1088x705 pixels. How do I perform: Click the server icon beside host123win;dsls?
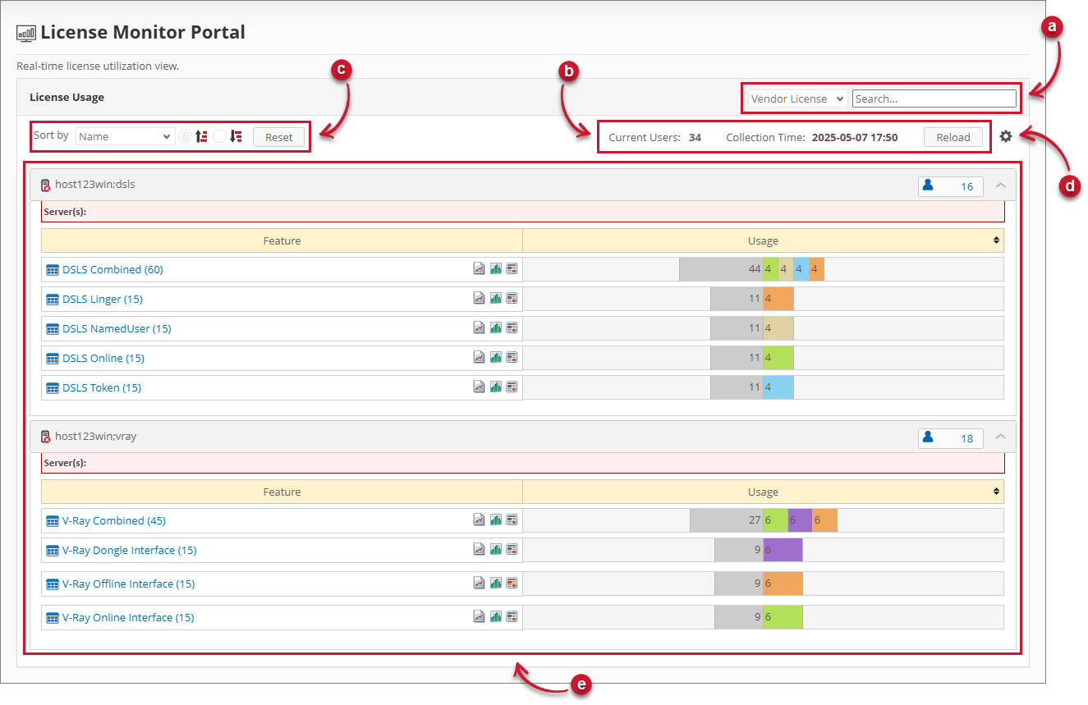tap(45, 185)
